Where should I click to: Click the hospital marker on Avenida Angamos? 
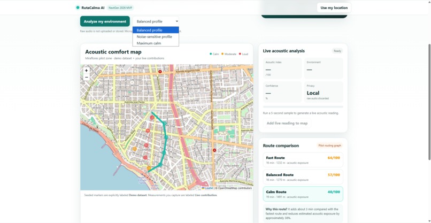[x=160, y=72]
